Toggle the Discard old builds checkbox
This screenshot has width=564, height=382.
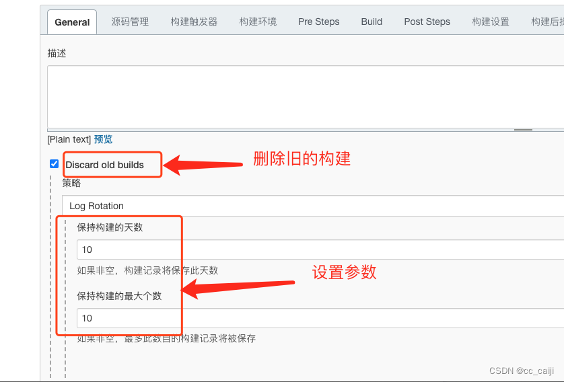click(55, 164)
